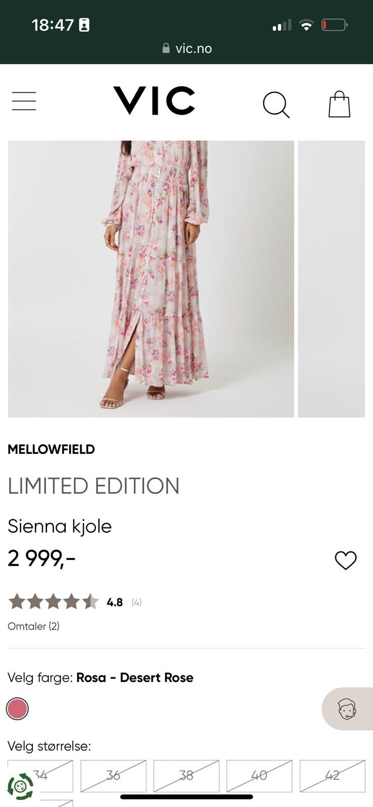Open the LIMITED EDITION collection link

94,486
